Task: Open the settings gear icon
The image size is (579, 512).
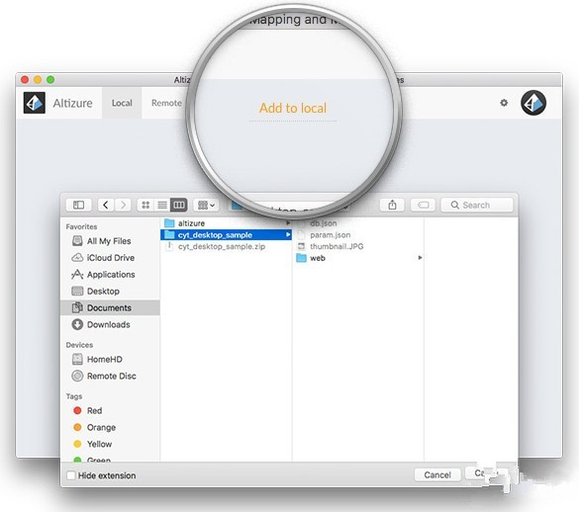Action: click(x=504, y=103)
